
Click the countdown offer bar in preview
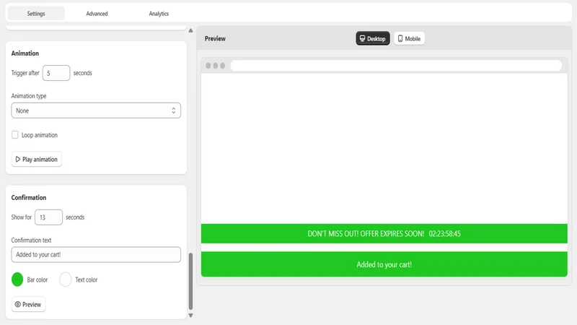[x=384, y=233]
